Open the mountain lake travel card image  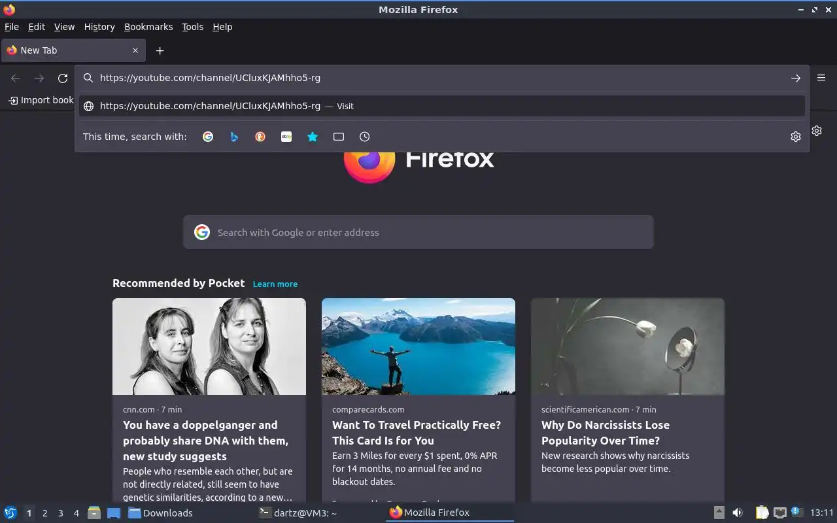(x=418, y=346)
